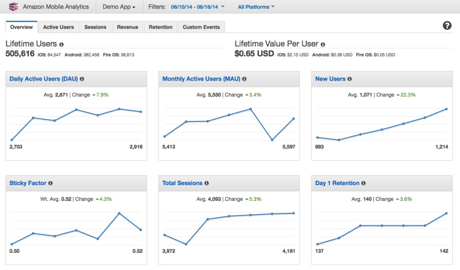Click the MAU start value 5,413
The width and height of the screenshot is (460, 270).
click(x=169, y=147)
